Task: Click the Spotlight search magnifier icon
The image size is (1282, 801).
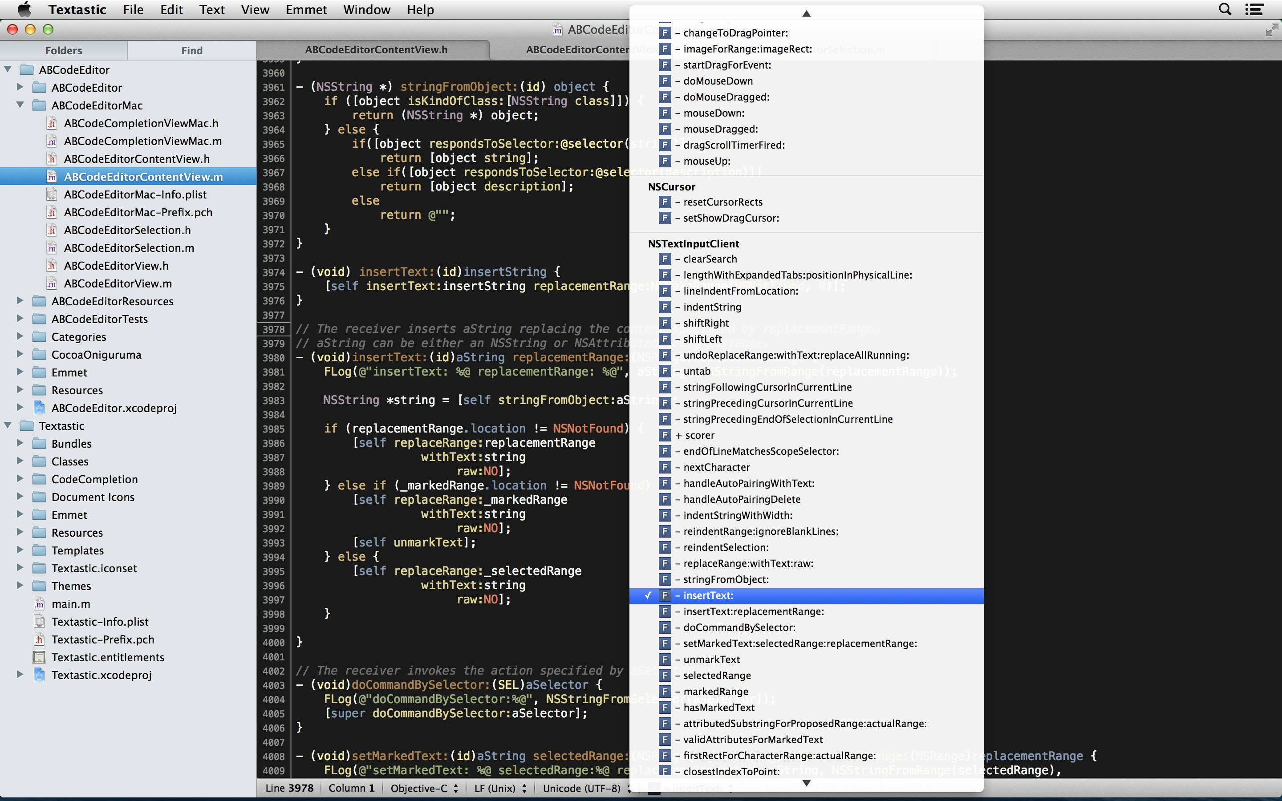Action: (x=1225, y=9)
